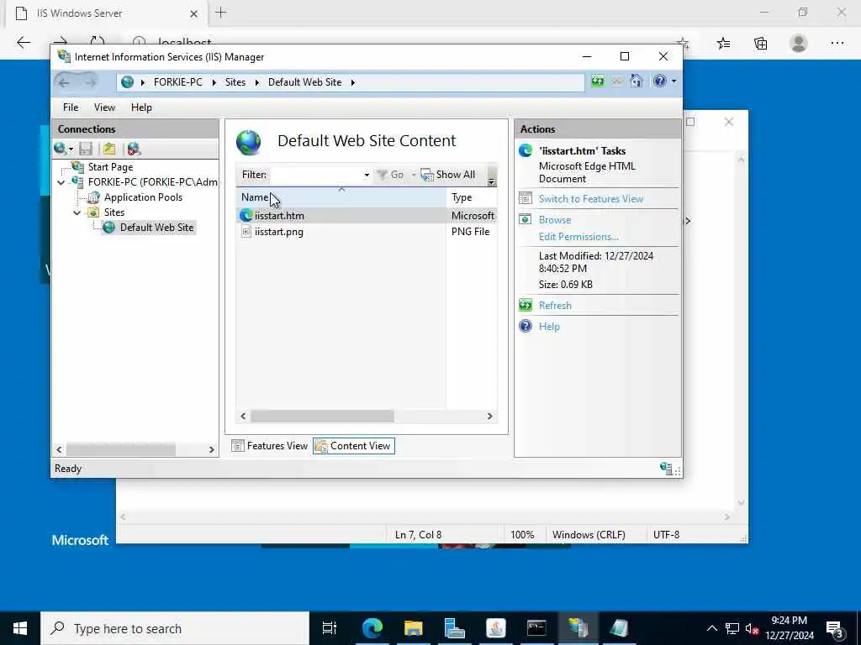861x645 pixels.
Task: Click the Connections pane right scroll arrow
Action: [211, 450]
